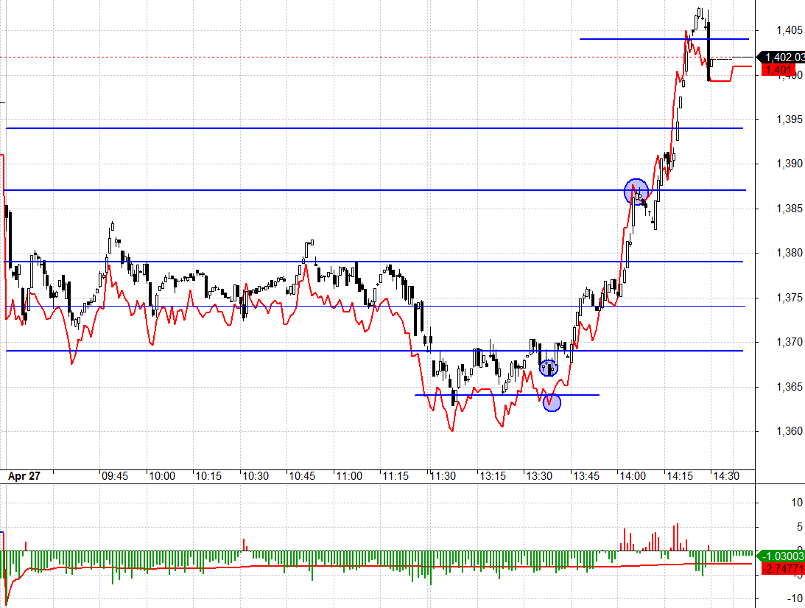The height and width of the screenshot is (608, 805).
Task: Select the 09:45 time axis label
Action: point(115,476)
